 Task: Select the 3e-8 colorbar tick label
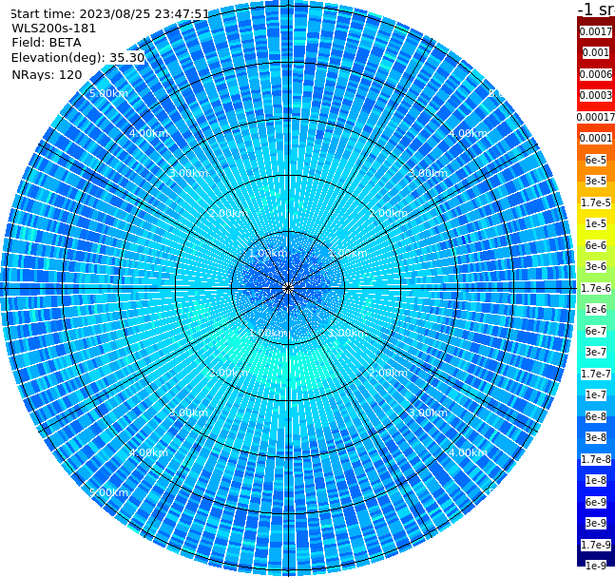pyautogui.click(x=596, y=437)
